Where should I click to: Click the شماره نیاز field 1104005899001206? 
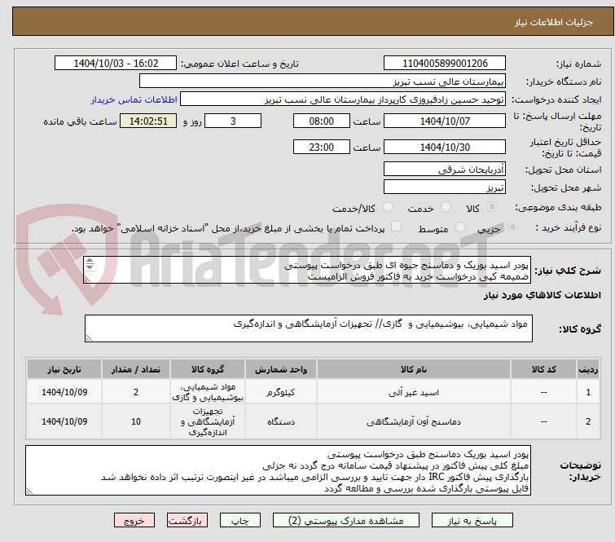445,64
